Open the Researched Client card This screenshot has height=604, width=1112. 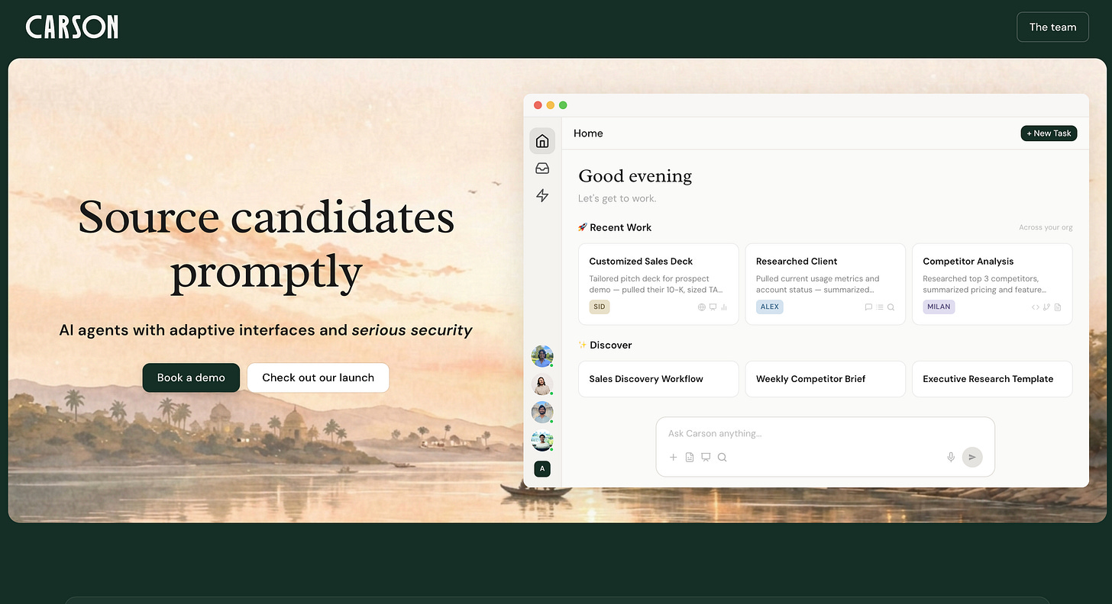click(x=826, y=284)
